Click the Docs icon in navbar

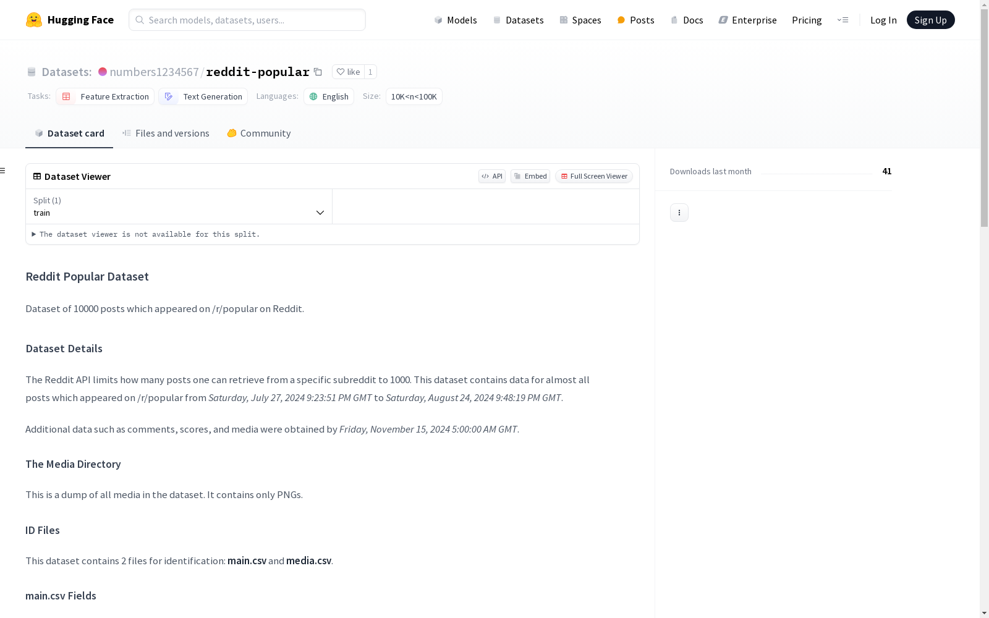pyautogui.click(x=674, y=20)
